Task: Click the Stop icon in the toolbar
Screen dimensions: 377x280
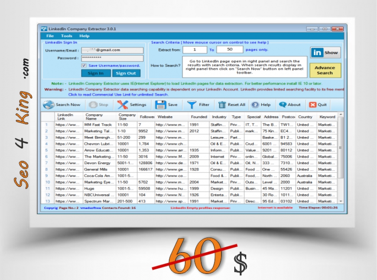Action: (x=93, y=104)
